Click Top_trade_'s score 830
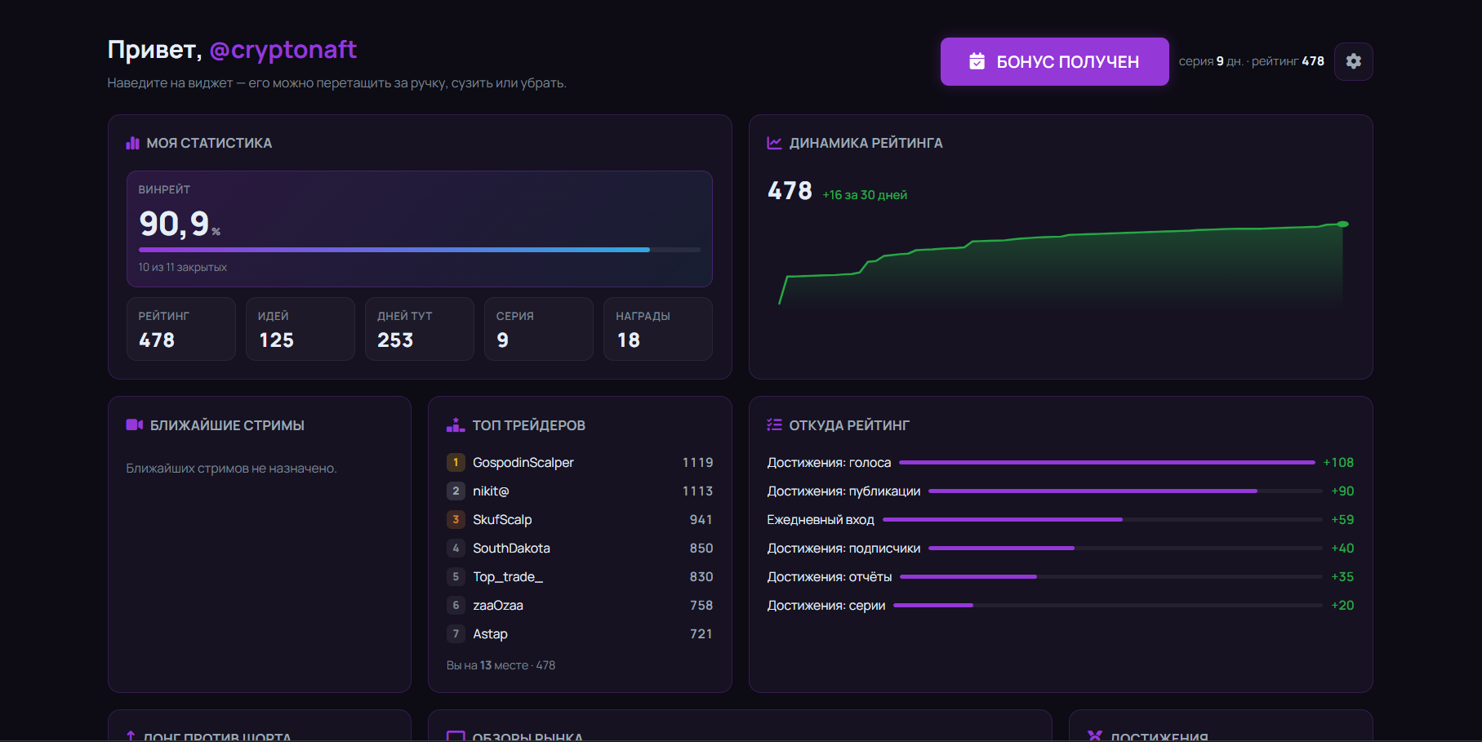 (701, 577)
